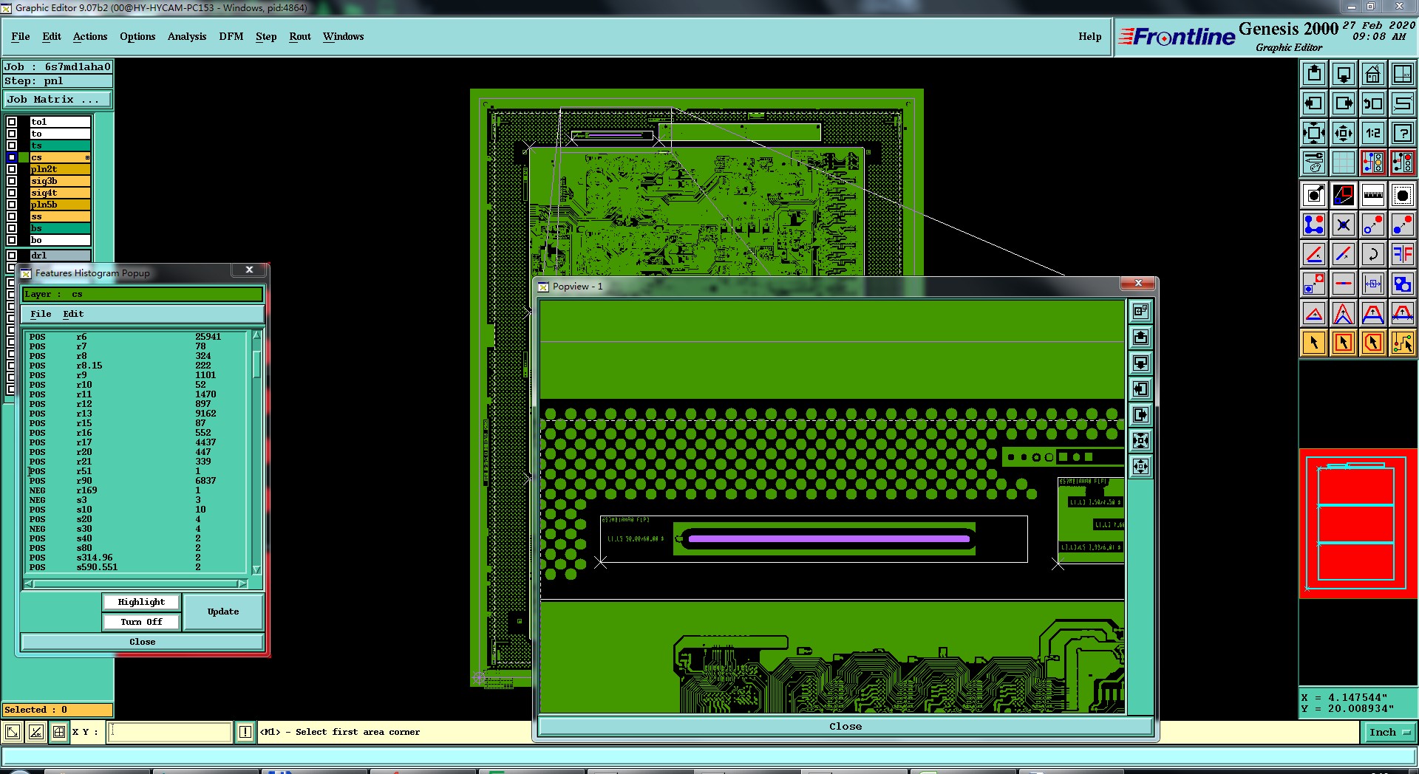Click the connected blue nodes icon
The image size is (1419, 774).
pos(1314,225)
